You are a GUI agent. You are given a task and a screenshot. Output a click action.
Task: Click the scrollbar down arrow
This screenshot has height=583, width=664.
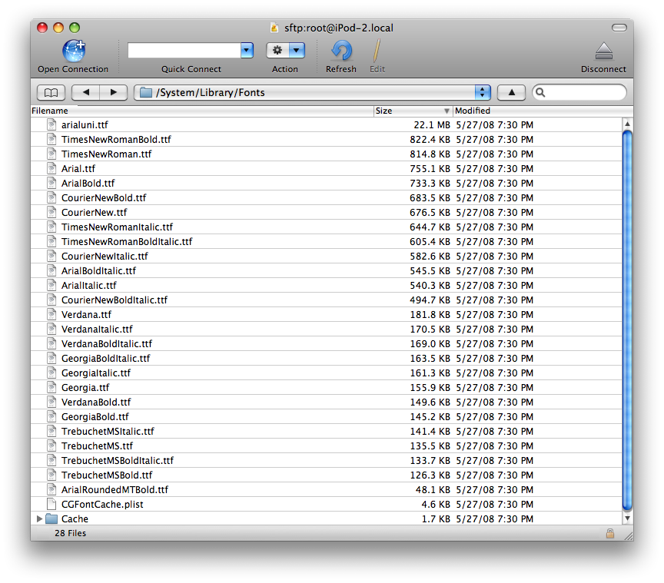[x=628, y=518]
